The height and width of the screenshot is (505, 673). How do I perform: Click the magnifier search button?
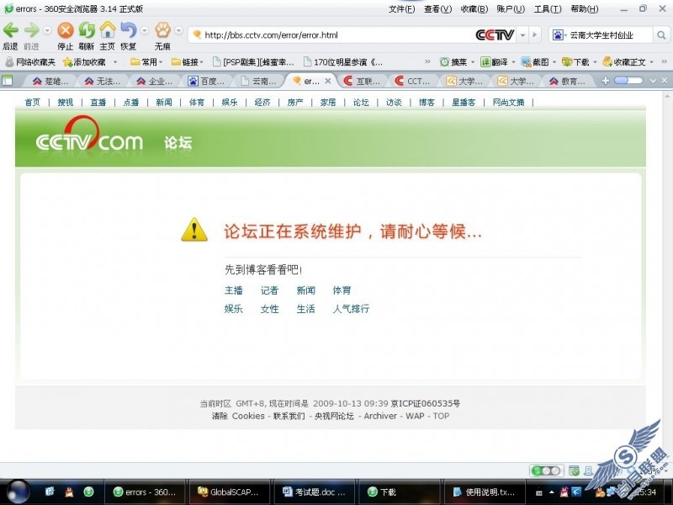(661, 35)
